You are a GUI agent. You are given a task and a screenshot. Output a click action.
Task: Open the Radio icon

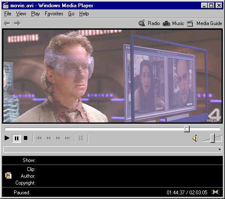tap(142, 23)
